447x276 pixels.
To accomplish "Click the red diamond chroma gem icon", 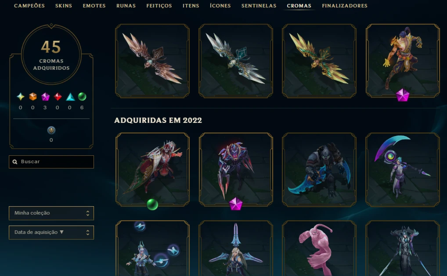I will (58, 97).
